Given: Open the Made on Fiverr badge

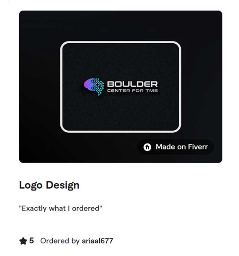Looking at the screenshot, I should 176,147.
